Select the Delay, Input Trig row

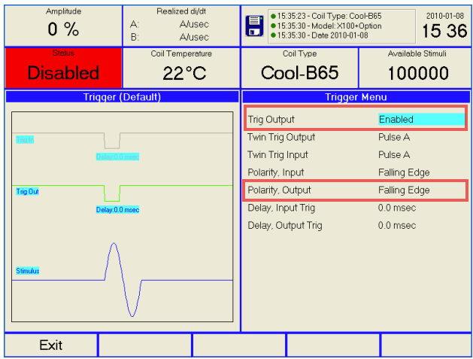pos(356,208)
